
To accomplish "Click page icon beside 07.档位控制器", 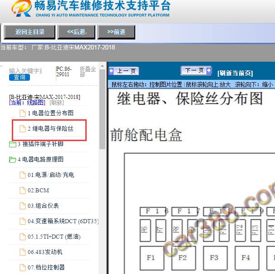I will [x=22, y=268].
